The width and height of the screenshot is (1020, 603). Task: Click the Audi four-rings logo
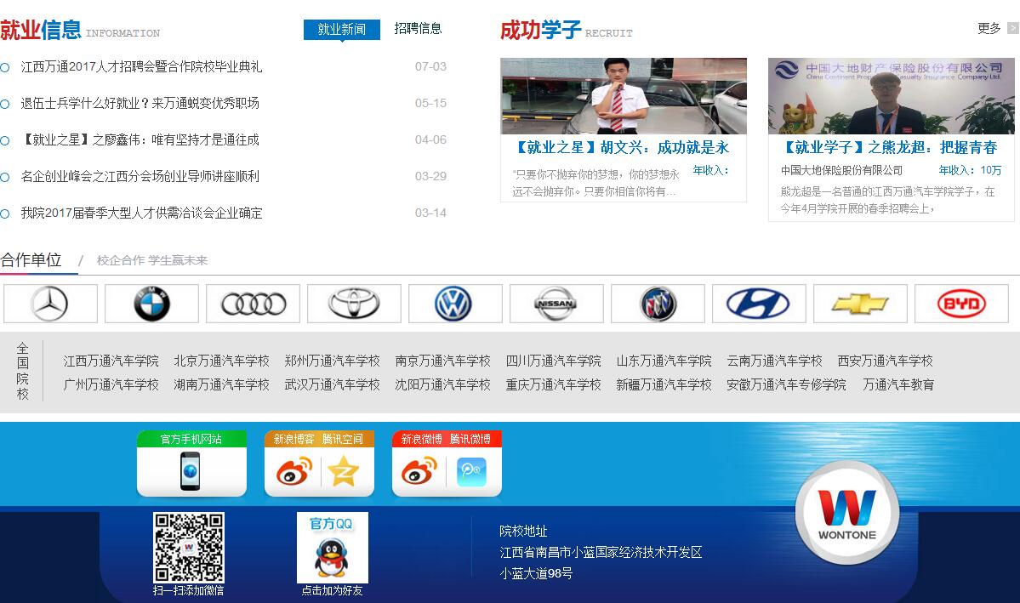(253, 304)
